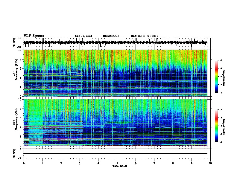Click the time axis tick label "9"
This screenshot has height=183, width=237.
pos(192,163)
